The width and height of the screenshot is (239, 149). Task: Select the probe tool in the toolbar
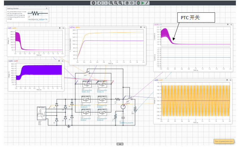click(147, 3)
